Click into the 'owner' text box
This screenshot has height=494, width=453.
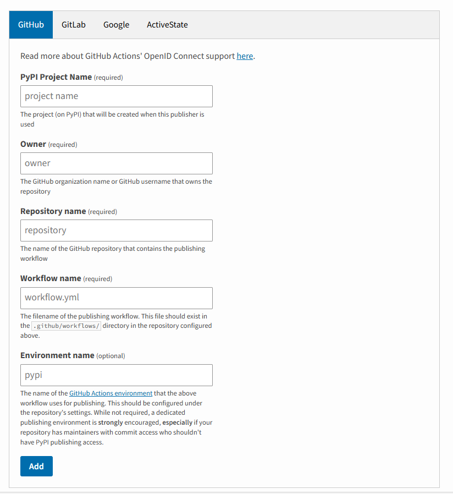(x=117, y=163)
